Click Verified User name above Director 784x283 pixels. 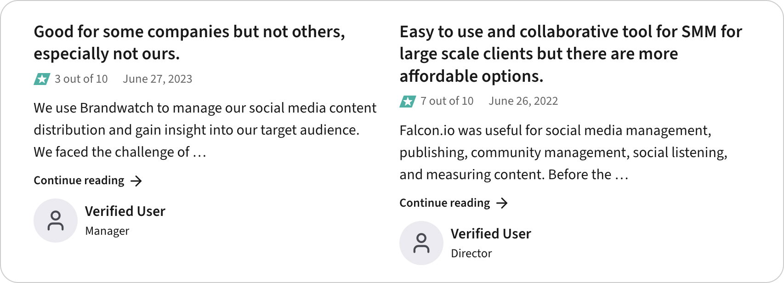coord(490,234)
